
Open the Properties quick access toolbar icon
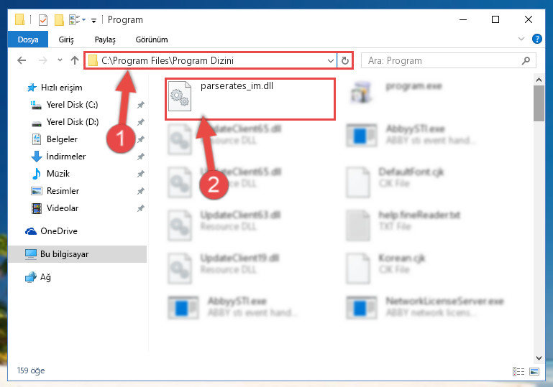coord(42,19)
